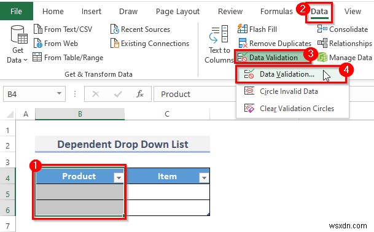The width and height of the screenshot is (374, 232).
Task: Select row 1 header
Action: [x=7, y=130]
